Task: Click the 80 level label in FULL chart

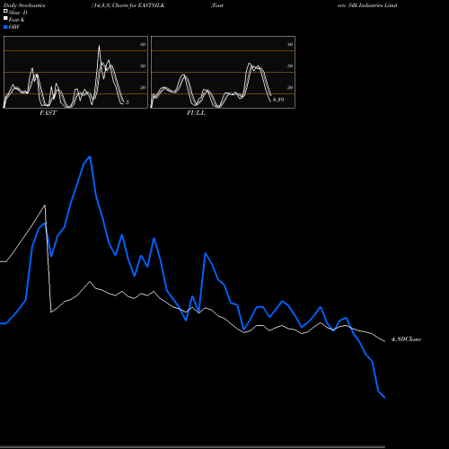Action: click(290, 44)
